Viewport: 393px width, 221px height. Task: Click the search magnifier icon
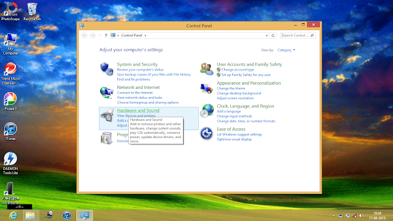pos(312,36)
